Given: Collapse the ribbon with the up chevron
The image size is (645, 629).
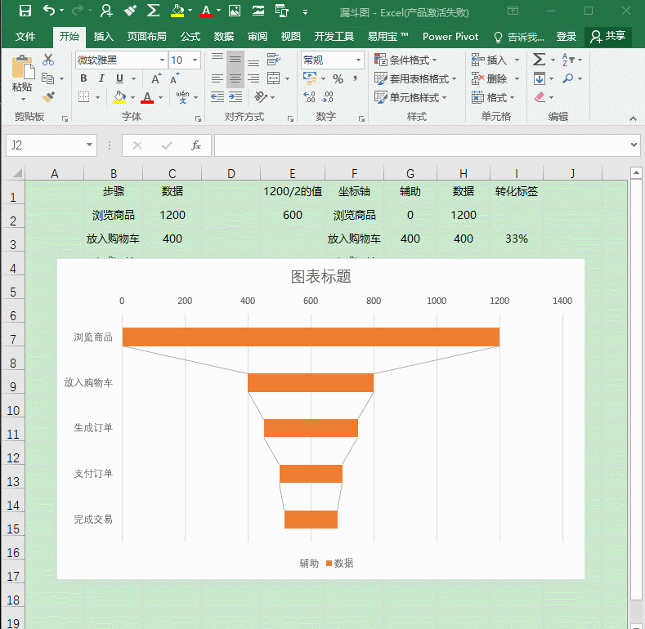Looking at the screenshot, I should tap(633, 118).
